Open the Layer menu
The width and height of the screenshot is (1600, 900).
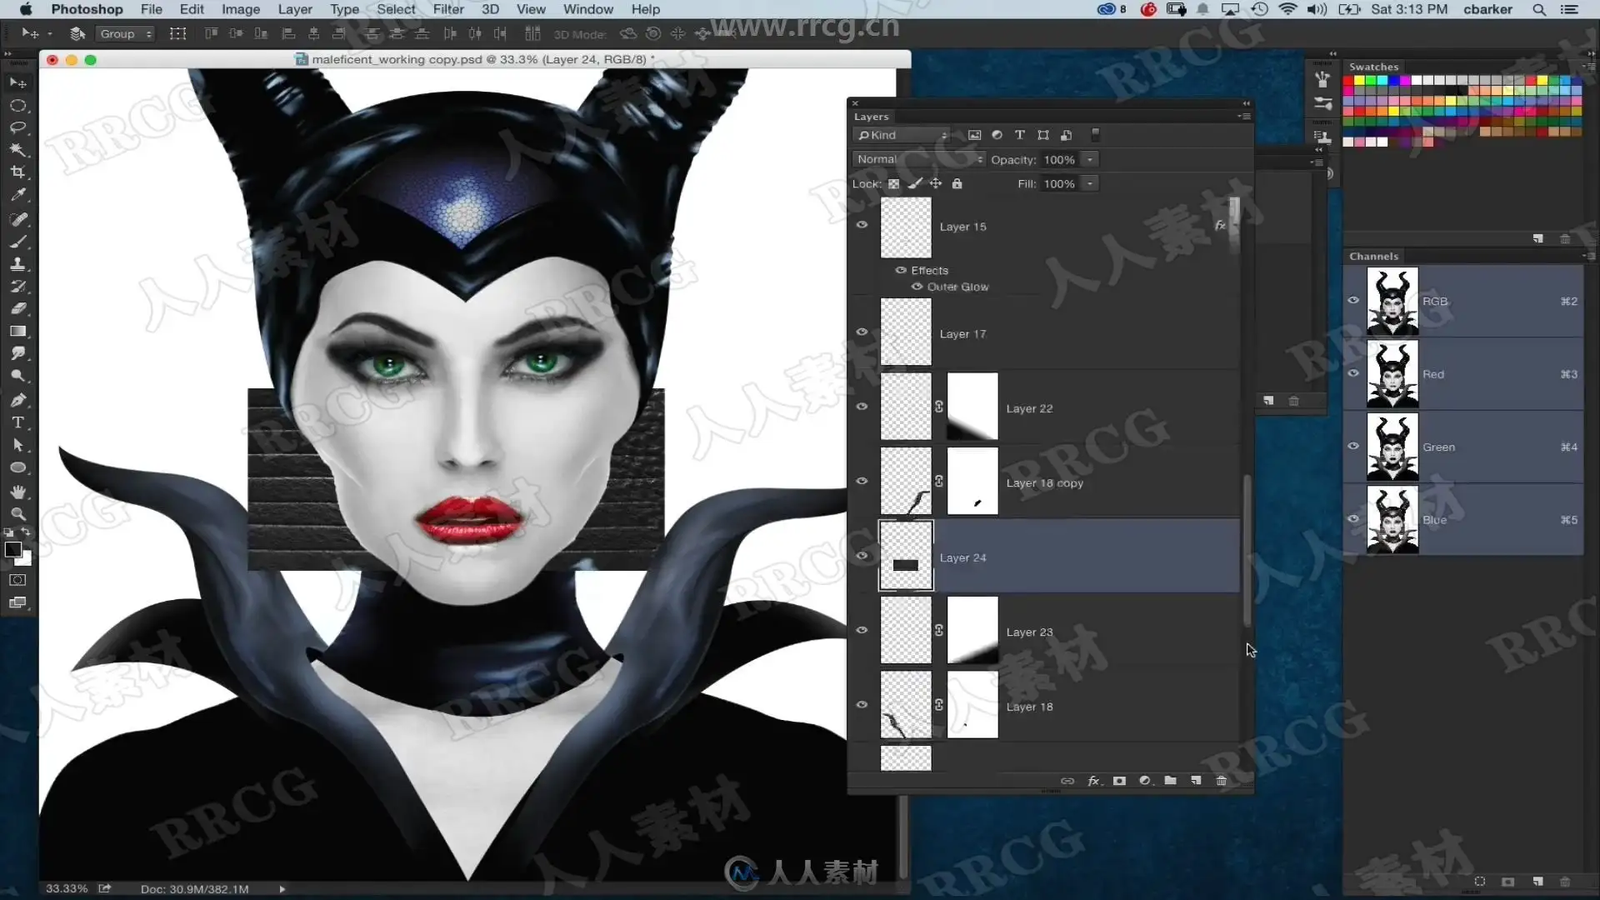click(295, 9)
